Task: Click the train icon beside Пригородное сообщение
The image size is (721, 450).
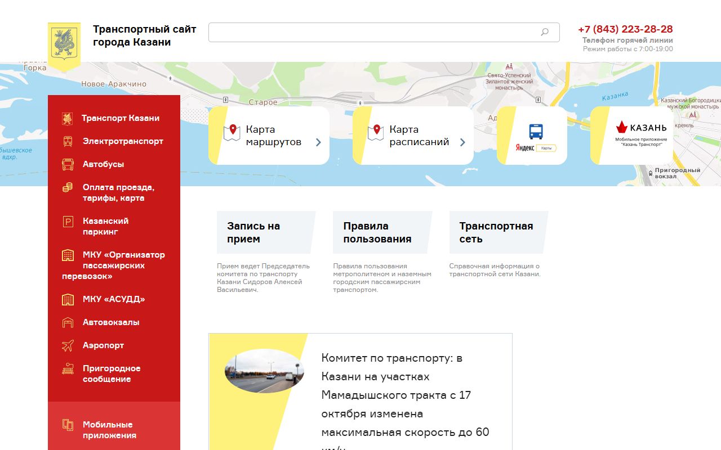Action: [68, 369]
